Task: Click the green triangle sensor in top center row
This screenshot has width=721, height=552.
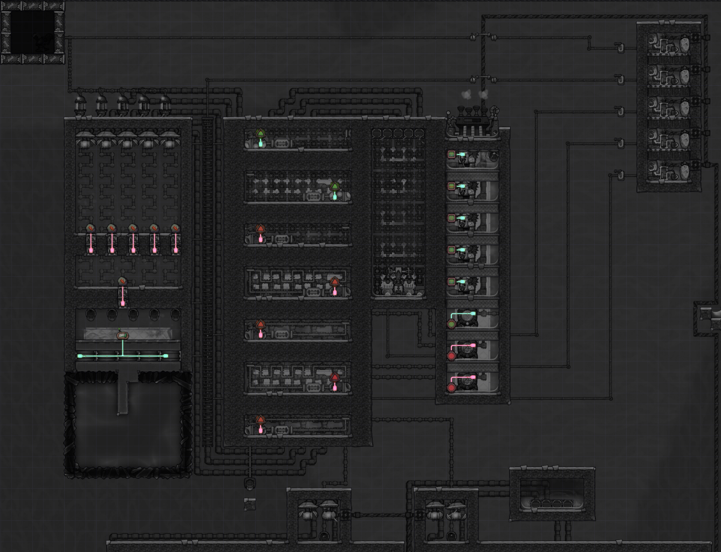Action: point(260,133)
